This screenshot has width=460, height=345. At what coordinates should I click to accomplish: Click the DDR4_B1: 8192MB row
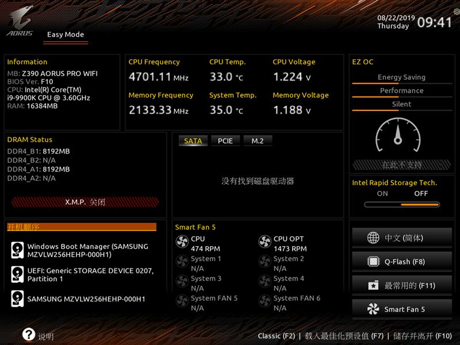coord(39,151)
